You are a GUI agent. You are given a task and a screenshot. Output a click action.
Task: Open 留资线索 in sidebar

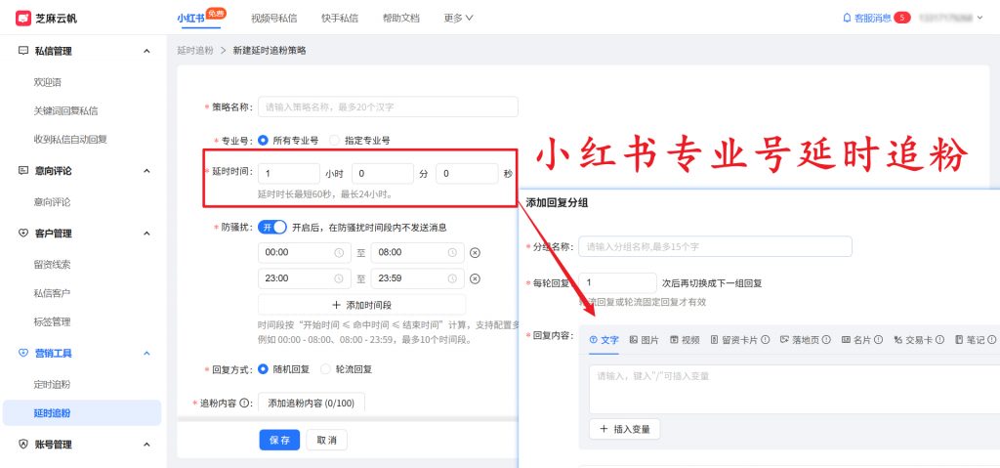click(53, 265)
